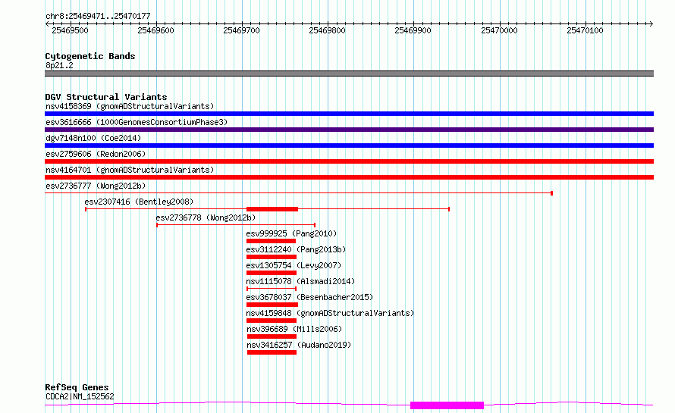Click the red bar of esv2759606

(x=349, y=161)
